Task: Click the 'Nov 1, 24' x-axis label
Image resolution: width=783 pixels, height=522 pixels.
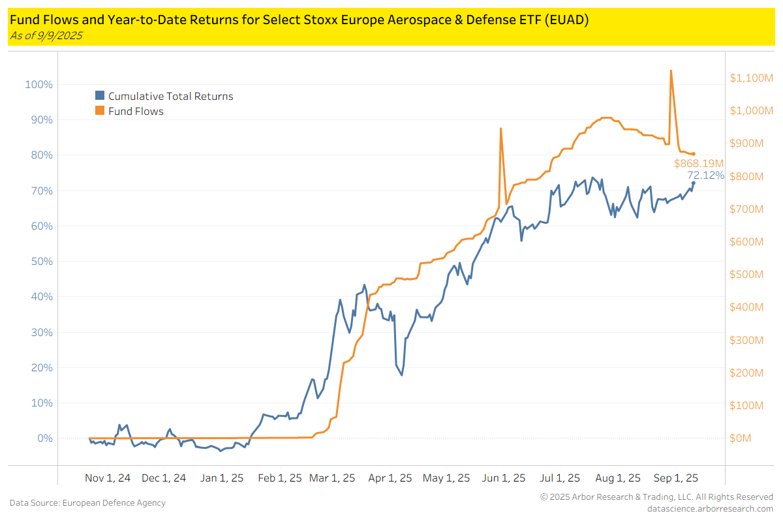Action: [x=108, y=478]
